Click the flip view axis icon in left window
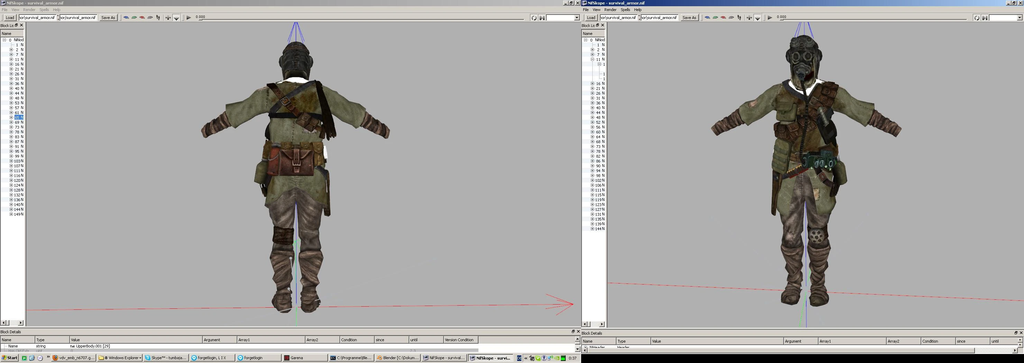The image size is (1024, 363). click(x=168, y=18)
